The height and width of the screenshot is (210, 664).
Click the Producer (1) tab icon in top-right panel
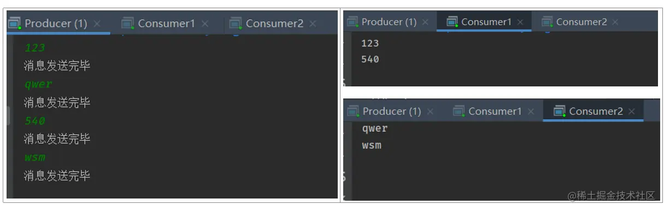tap(352, 22)
